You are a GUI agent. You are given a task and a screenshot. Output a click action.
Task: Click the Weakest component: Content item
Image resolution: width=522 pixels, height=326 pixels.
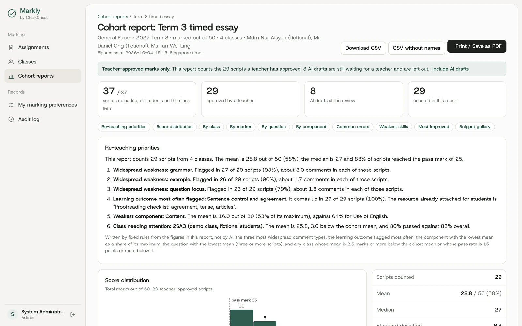click(251, 216)
